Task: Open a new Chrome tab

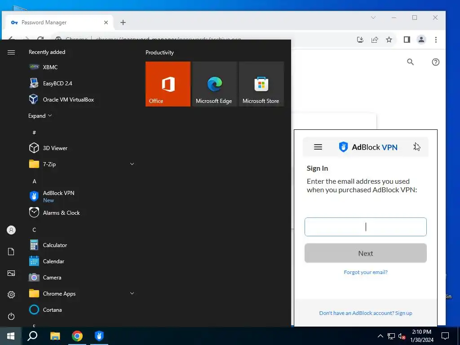Action: click(123, 22)
